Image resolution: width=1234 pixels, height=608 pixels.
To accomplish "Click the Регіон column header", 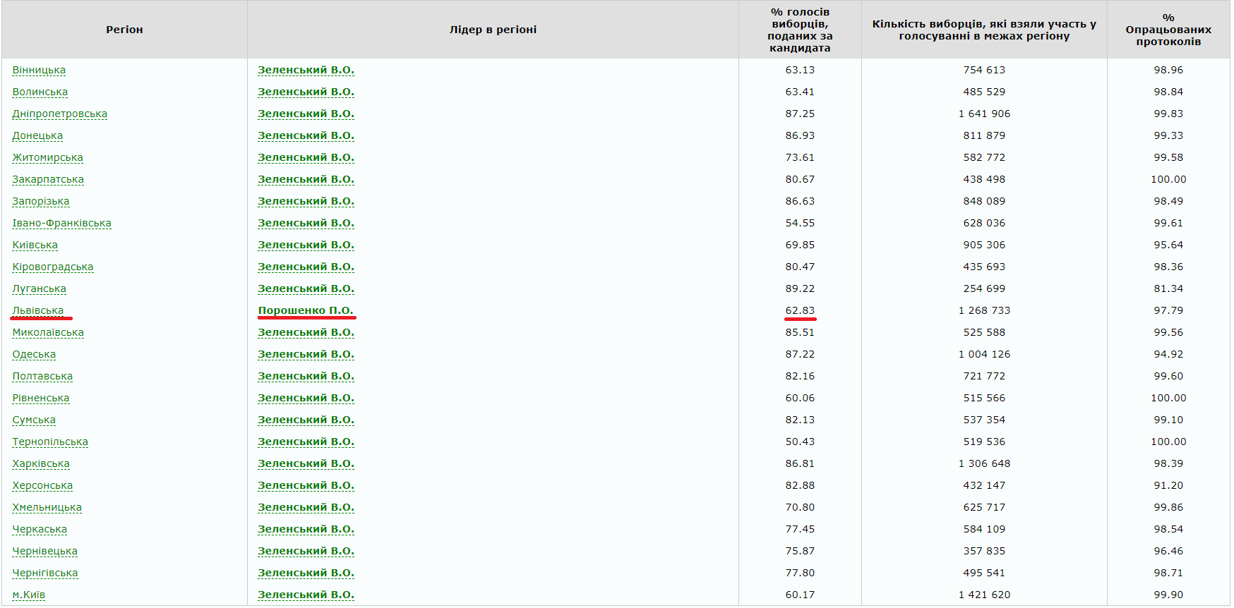I will click(124, 30).
